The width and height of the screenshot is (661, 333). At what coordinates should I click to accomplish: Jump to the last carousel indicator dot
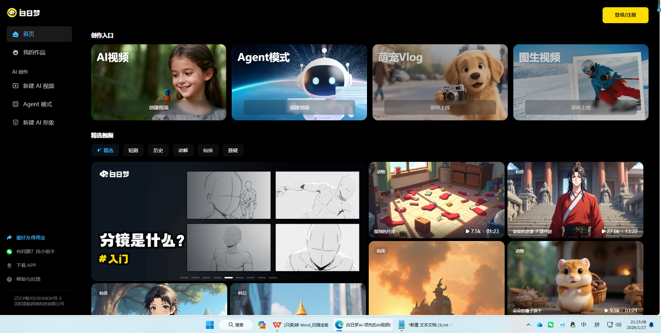coord(273,278)
